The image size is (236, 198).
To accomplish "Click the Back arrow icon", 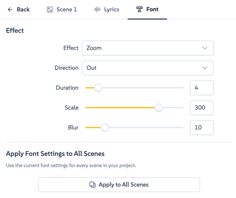I will pos(10,10).
